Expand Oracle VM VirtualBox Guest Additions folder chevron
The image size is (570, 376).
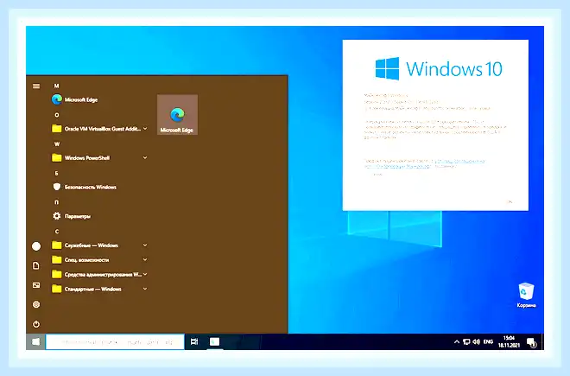click(x=145, y=129)
